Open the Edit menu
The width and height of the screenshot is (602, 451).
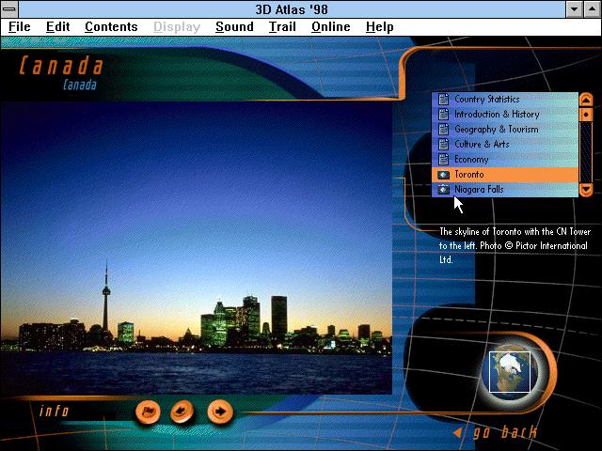(57, 27)
